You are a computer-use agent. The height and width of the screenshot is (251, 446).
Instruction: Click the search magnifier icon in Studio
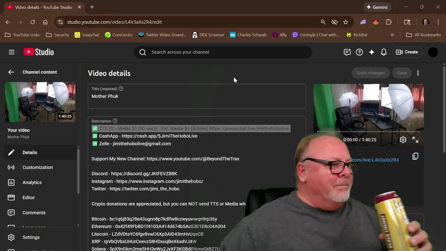(143, 52)
